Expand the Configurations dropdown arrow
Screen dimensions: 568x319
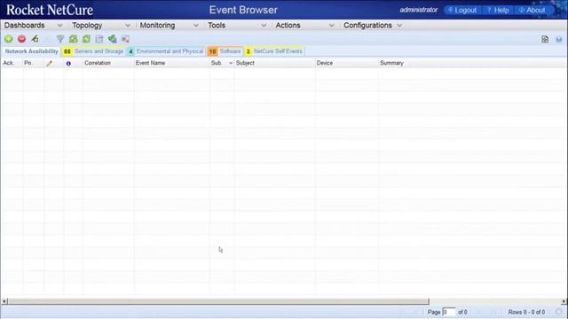(x=399, y=26)
